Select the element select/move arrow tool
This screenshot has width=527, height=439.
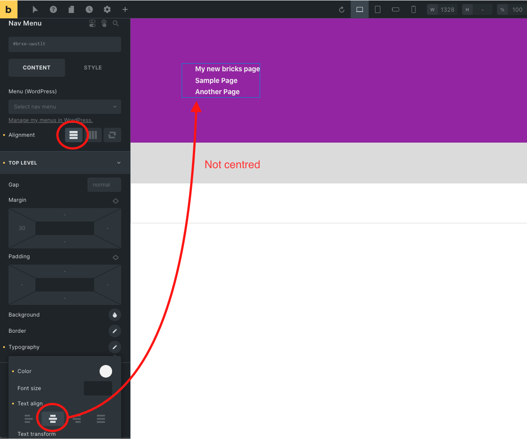[x=35, y=9]
